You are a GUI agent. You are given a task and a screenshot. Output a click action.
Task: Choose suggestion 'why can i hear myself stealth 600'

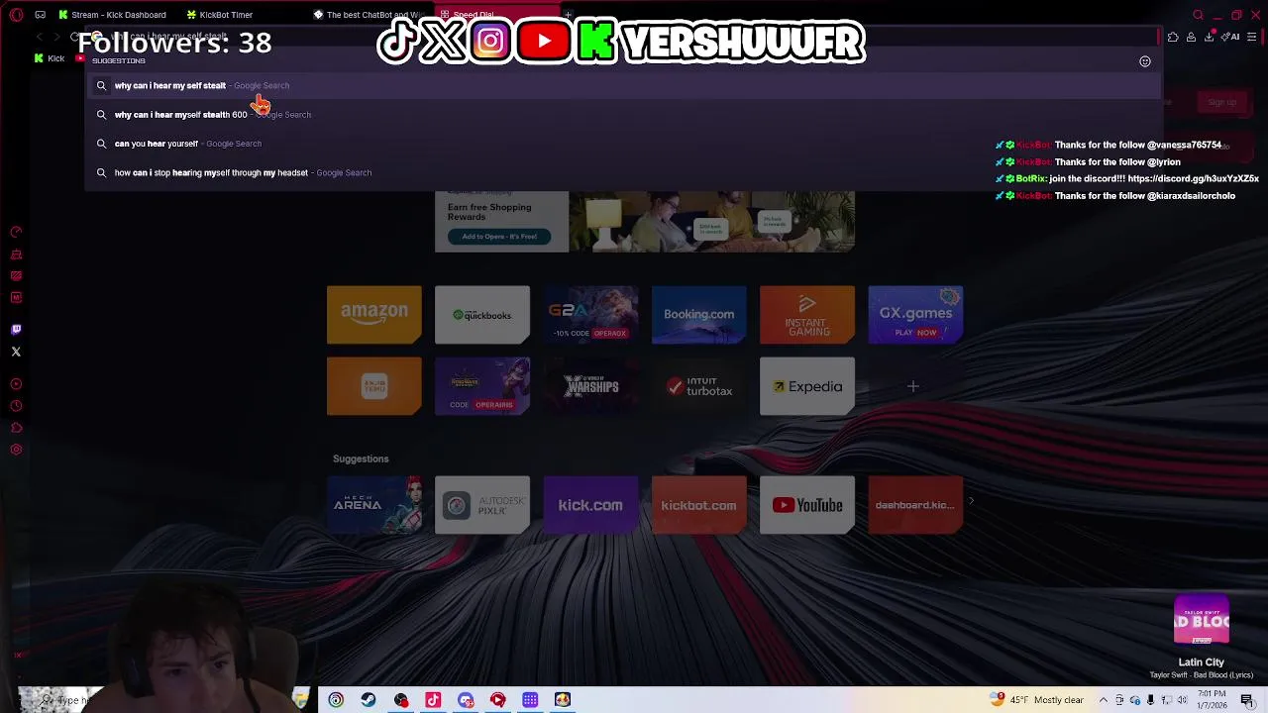[622, 114]
